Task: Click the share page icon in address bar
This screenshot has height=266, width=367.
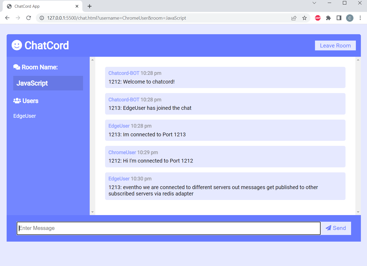Action: coord(294,18)
